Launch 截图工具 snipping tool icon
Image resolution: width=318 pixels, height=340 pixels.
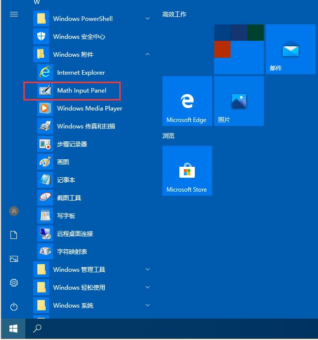click(45, 198)
